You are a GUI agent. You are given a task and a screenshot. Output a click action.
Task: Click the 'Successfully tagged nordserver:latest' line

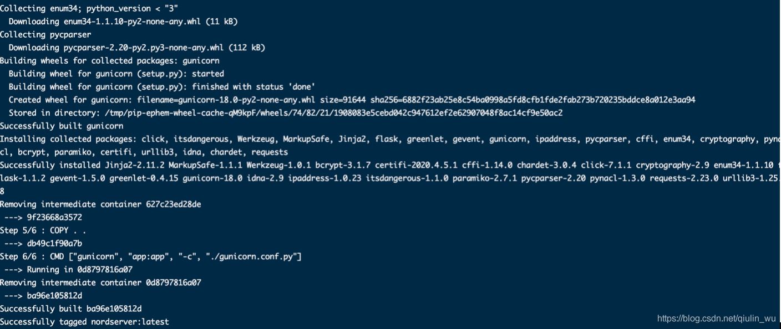(84, 322)
